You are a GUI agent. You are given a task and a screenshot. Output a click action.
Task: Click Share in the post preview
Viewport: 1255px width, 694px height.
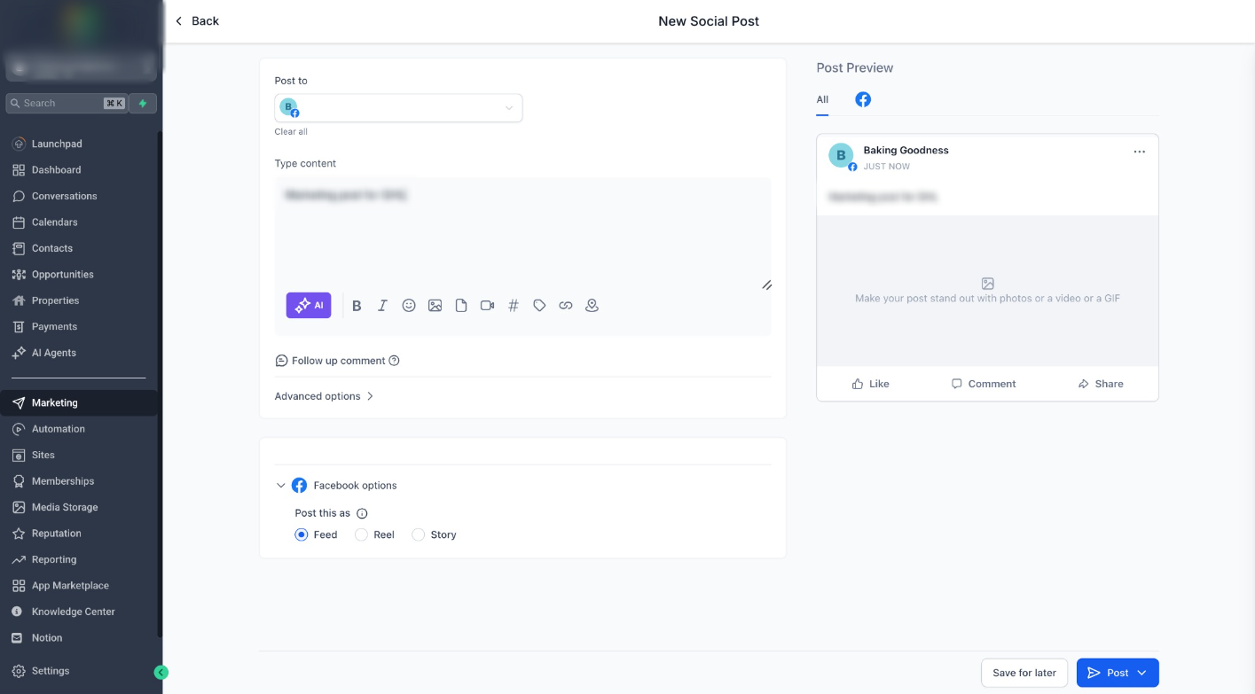[1101, 384]
